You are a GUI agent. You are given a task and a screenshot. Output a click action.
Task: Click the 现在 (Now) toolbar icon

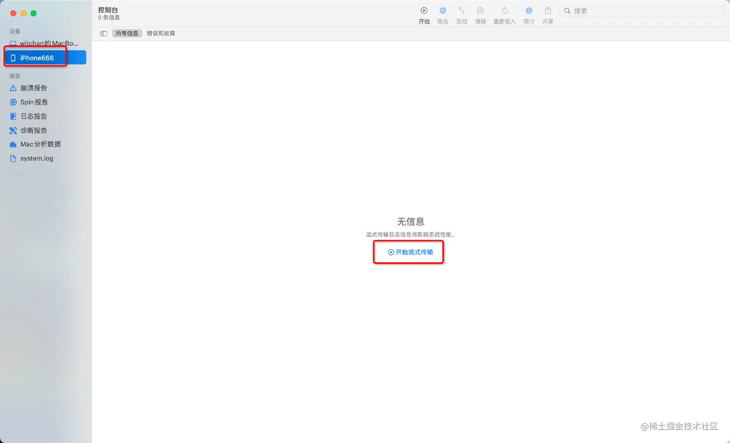click(443, 11)
